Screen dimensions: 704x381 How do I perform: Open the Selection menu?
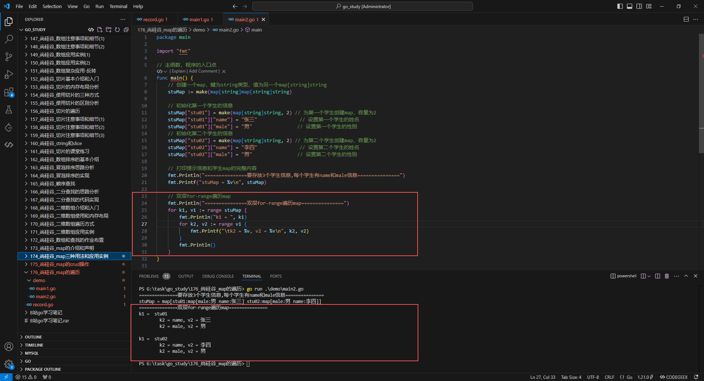pyautogui.click(x=52, y=6)
